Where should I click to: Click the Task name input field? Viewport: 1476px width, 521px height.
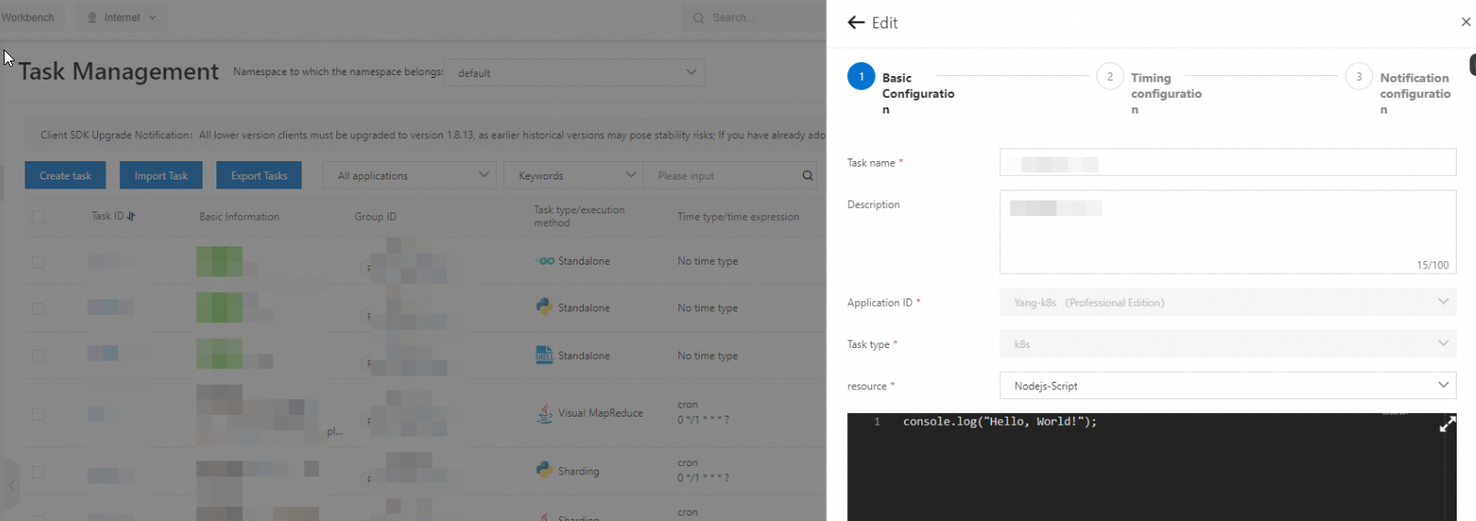tap(1228, 162)
